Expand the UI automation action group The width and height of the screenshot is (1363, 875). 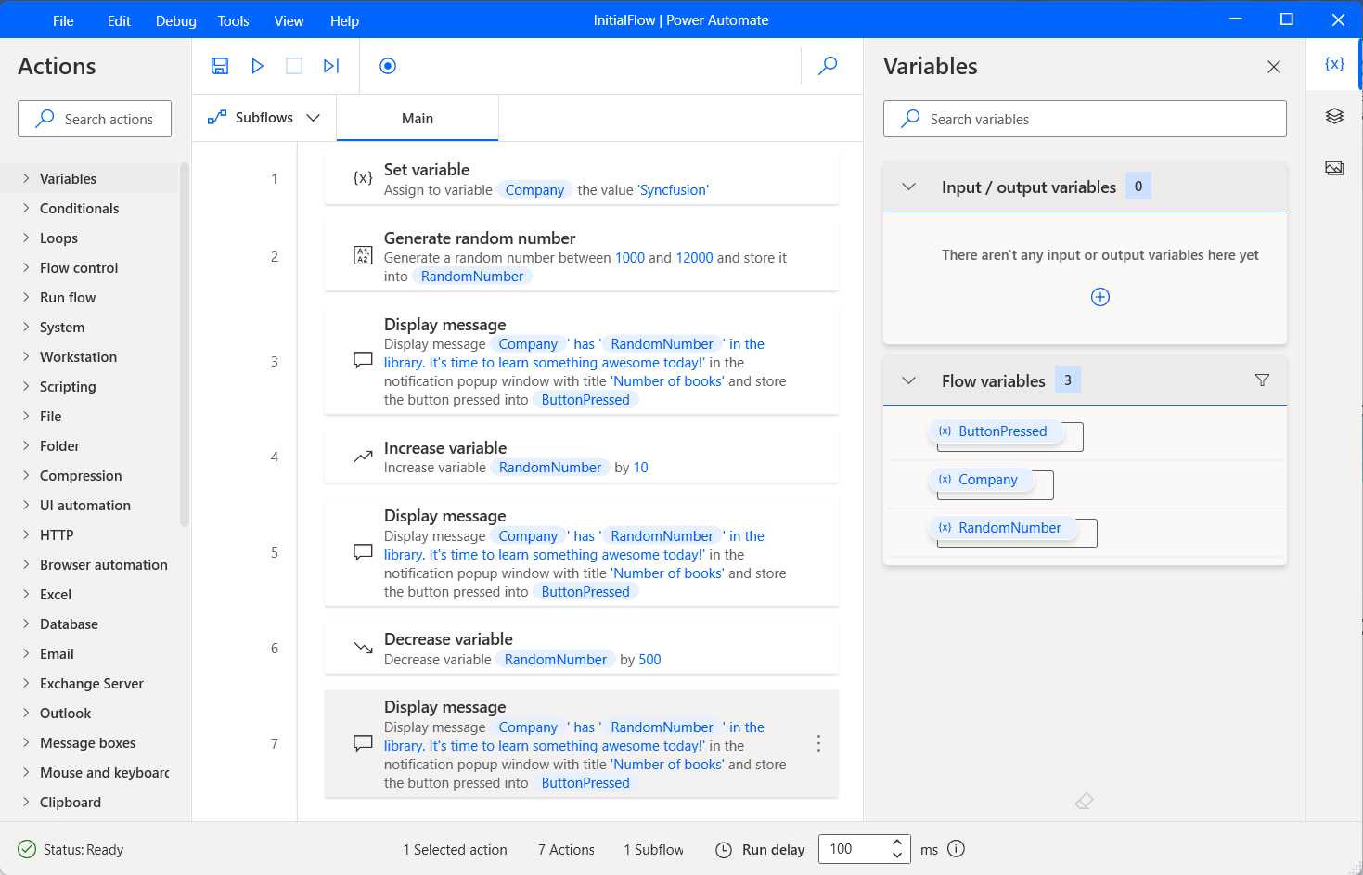point(26,505)
